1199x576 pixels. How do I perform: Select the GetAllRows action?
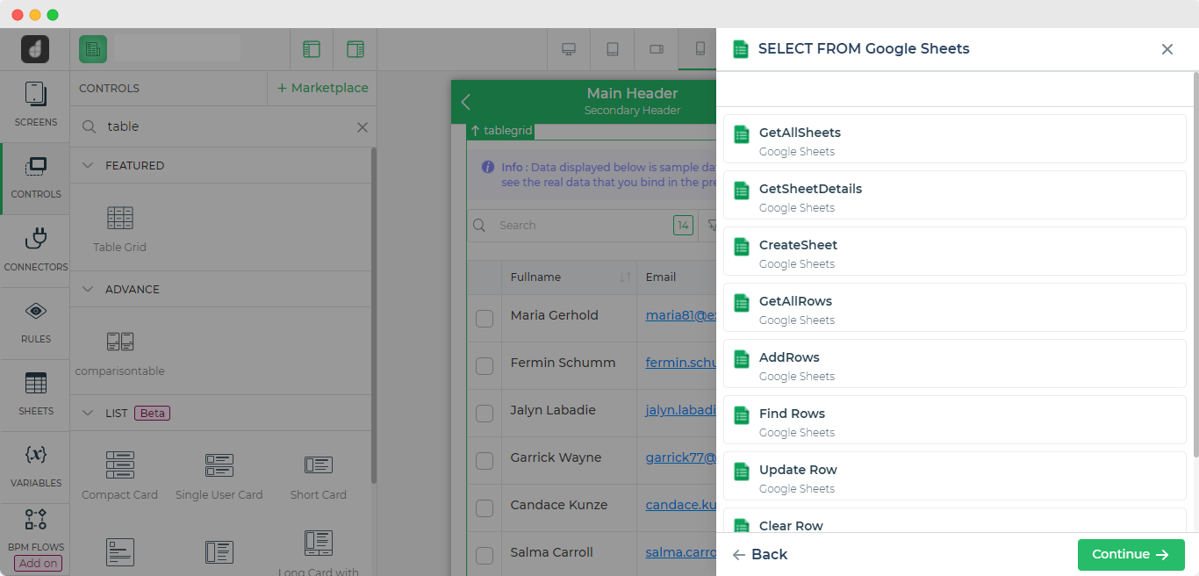click(x=954, y=307)
